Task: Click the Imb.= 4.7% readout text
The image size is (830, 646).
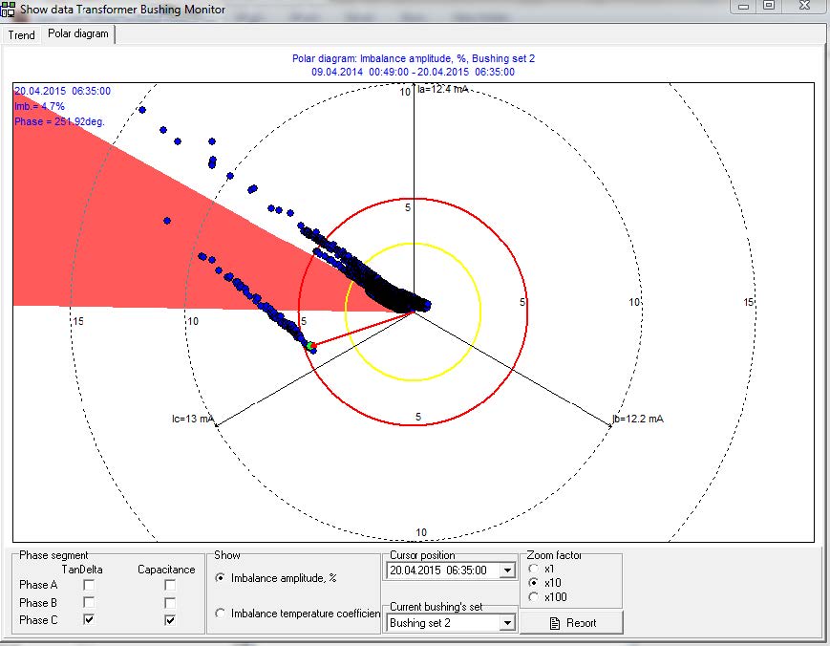Action: tap(40, 106)
